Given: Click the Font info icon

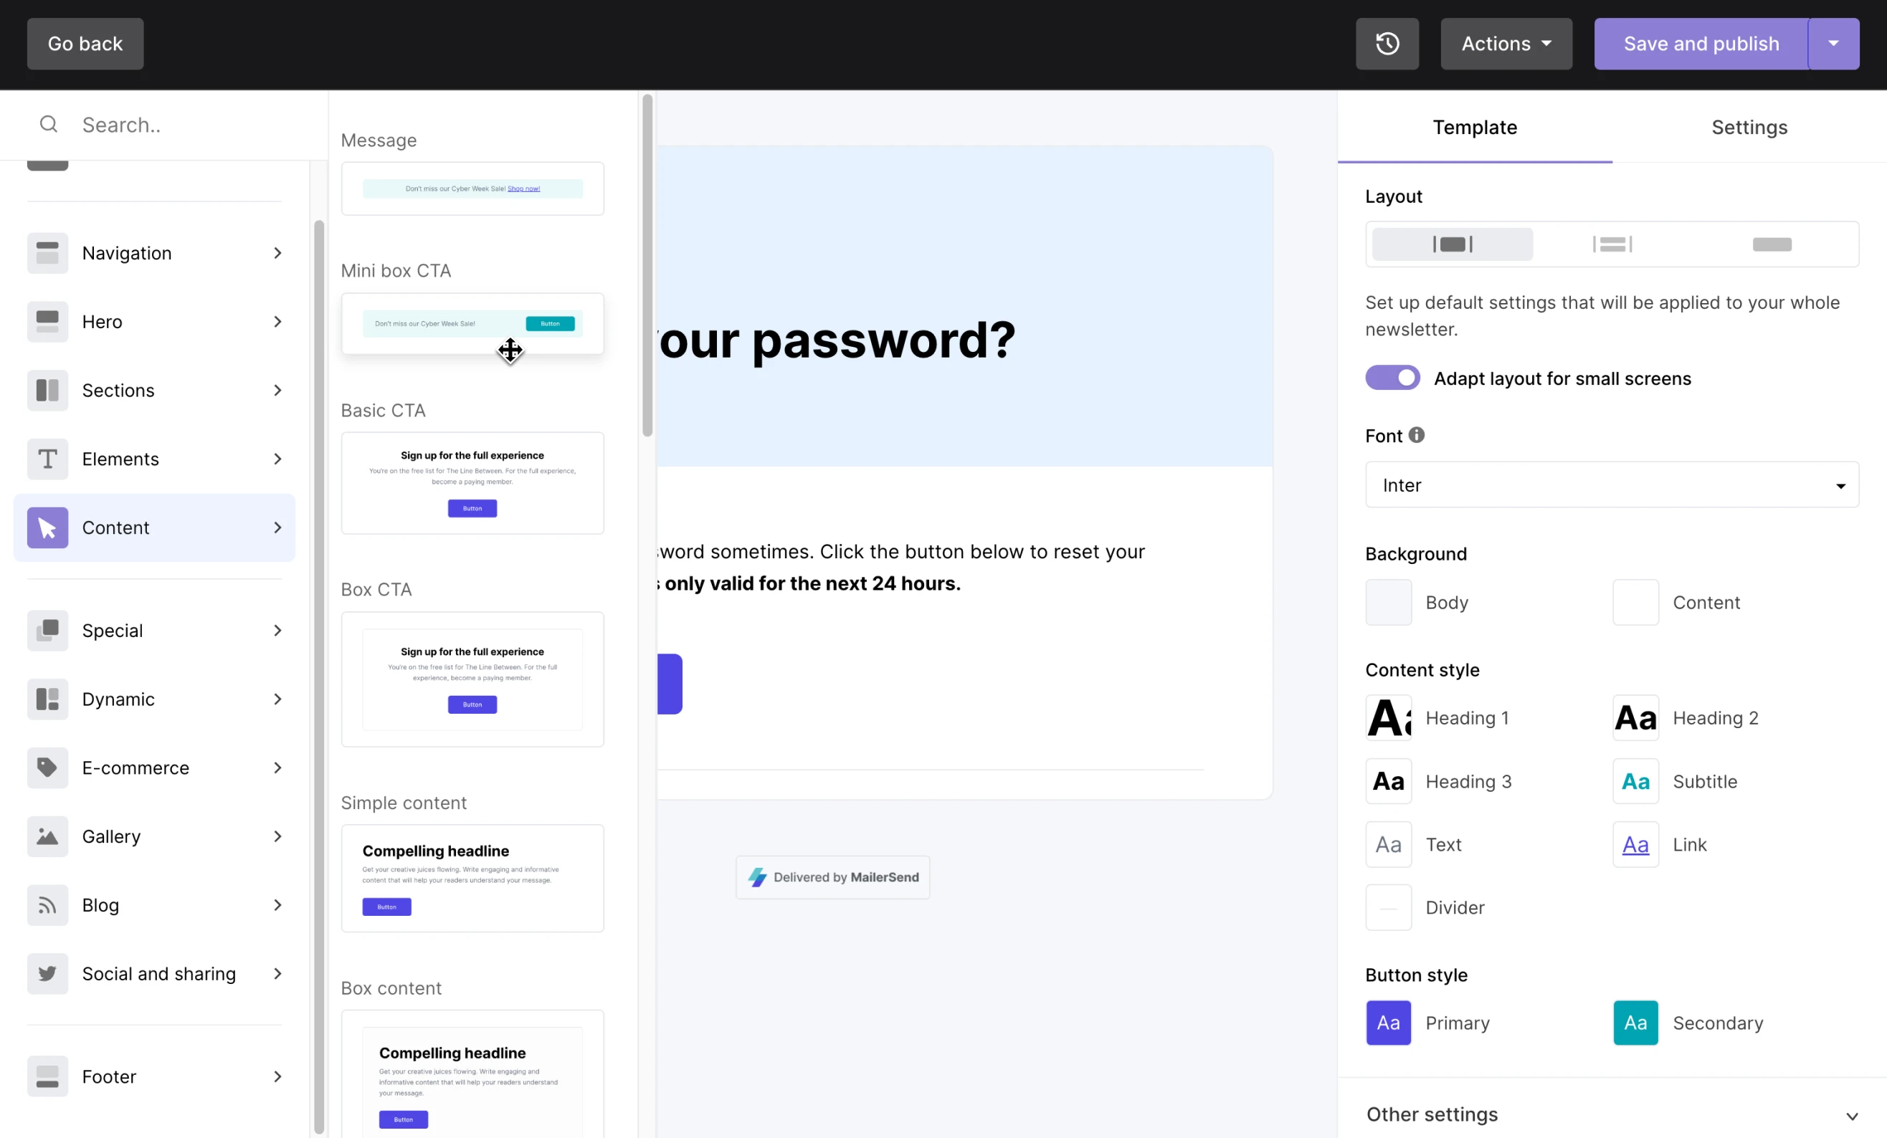Looking at the screenshot, I should (1417, 435).
